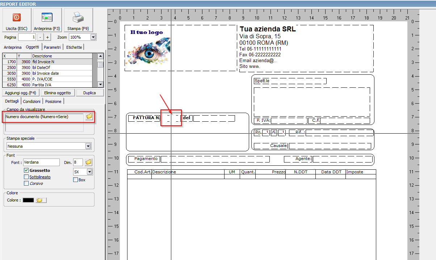Click the 'Prezzo' column header on the report

279,172
